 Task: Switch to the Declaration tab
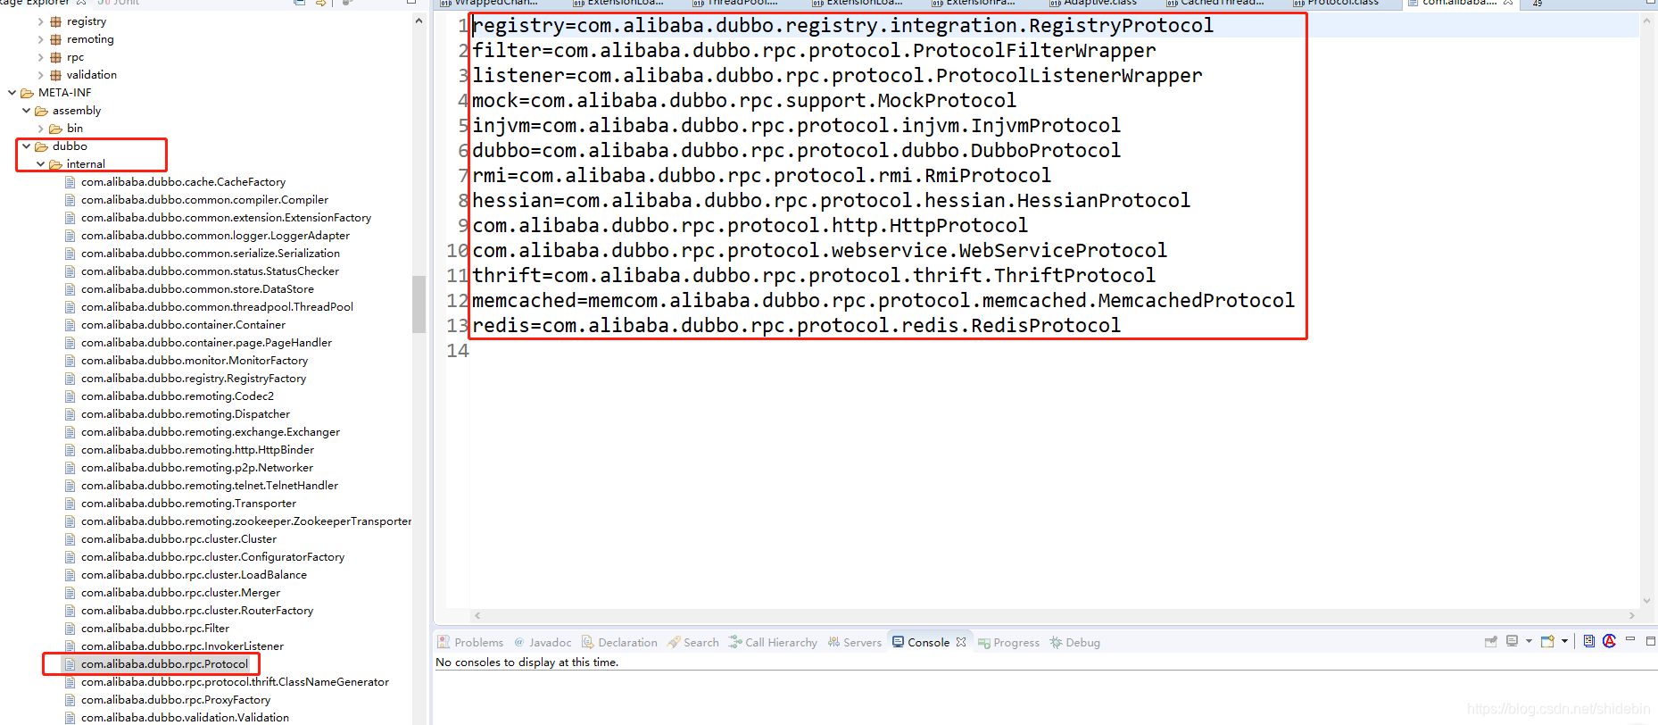(x=619, y=642)
